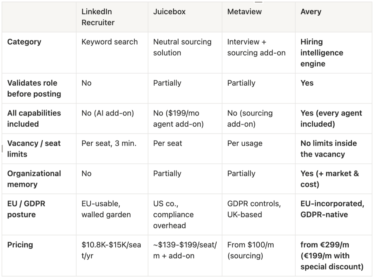
Task: Select the 'from €299/m' Avery pricing cell
Action: (x=333, y=255)
